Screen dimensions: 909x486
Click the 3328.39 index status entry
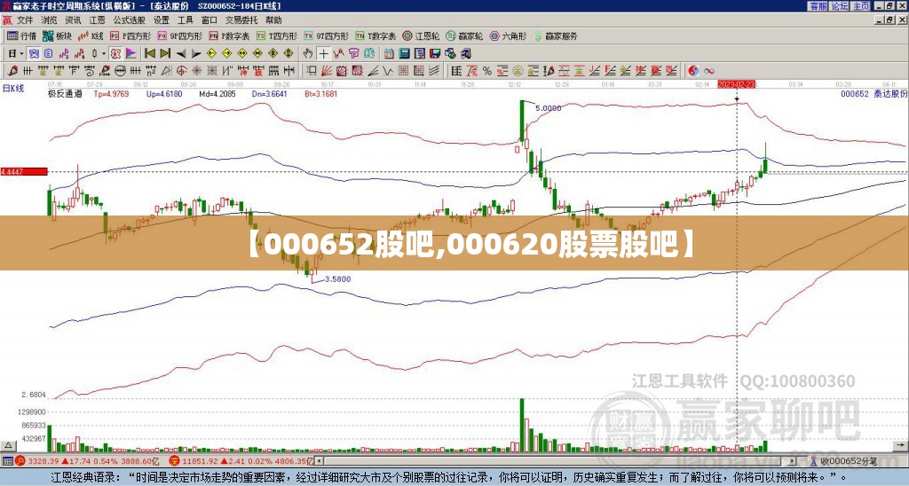[x=43, y=461]
